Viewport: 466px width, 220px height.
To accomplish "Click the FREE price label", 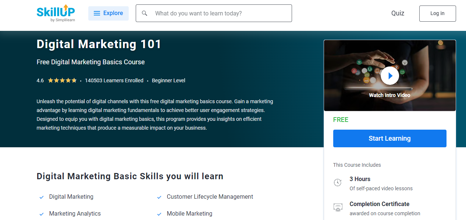I will [x=341, y=119].
